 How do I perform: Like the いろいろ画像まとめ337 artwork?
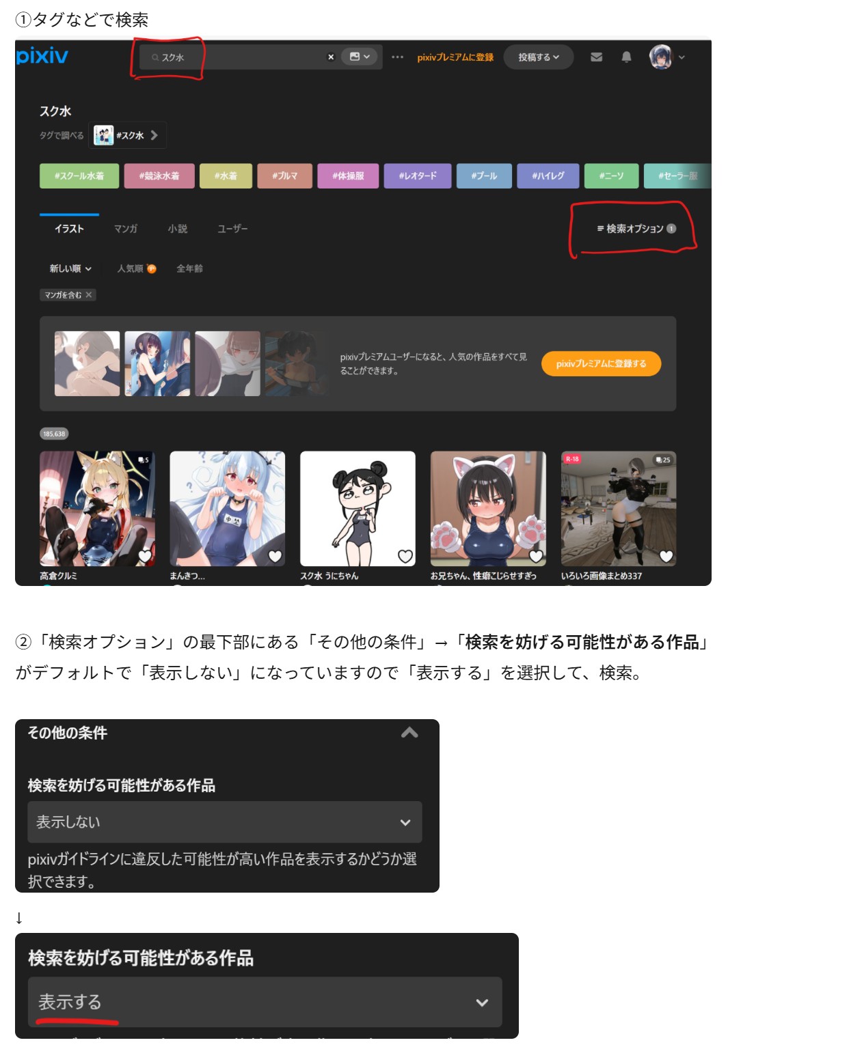coord(666,557)
